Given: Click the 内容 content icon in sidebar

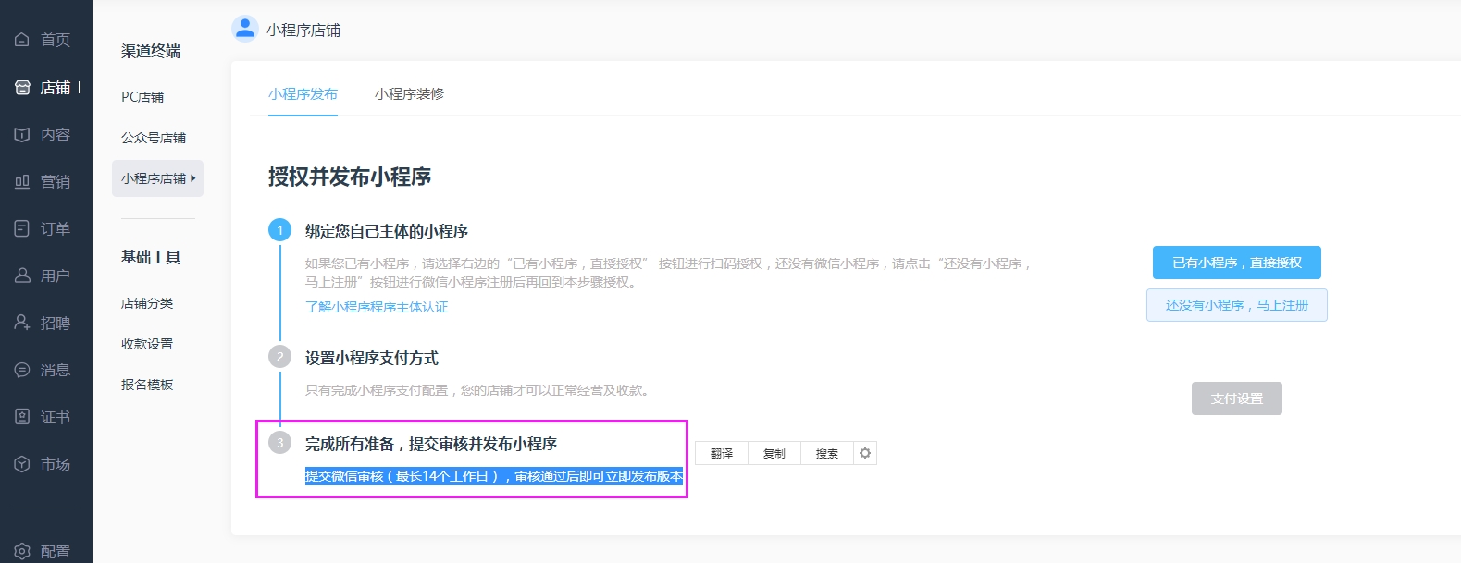Looking at the screenshot, I should (22, 134).
